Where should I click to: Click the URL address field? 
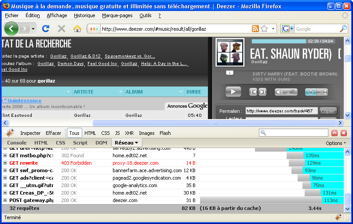(x=175, y=29)
